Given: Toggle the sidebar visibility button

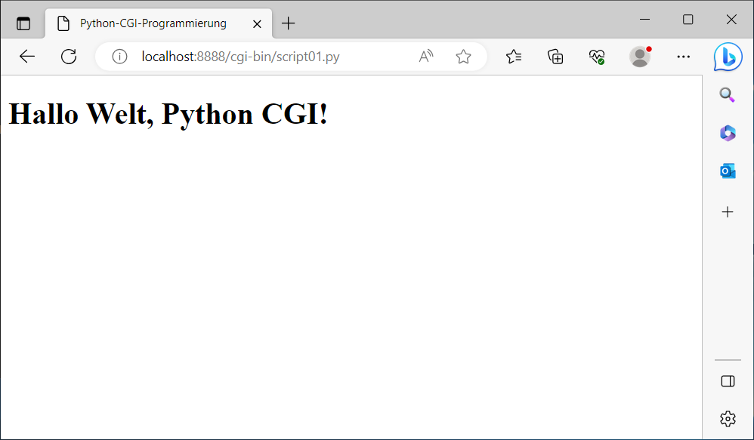Looking at the screenshot, I should tap(728, 381).
